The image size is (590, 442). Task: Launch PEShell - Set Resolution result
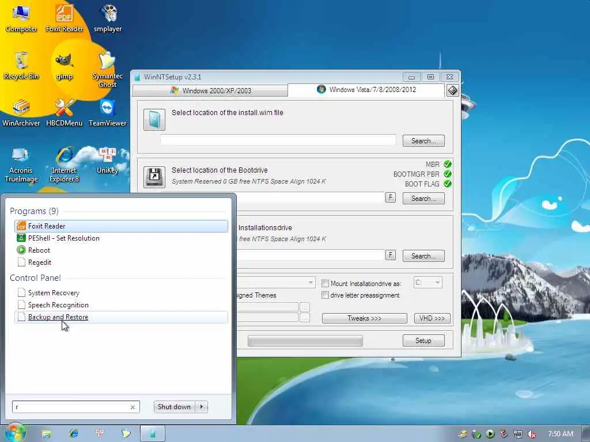pyautogui.click(x=121, y=238)
